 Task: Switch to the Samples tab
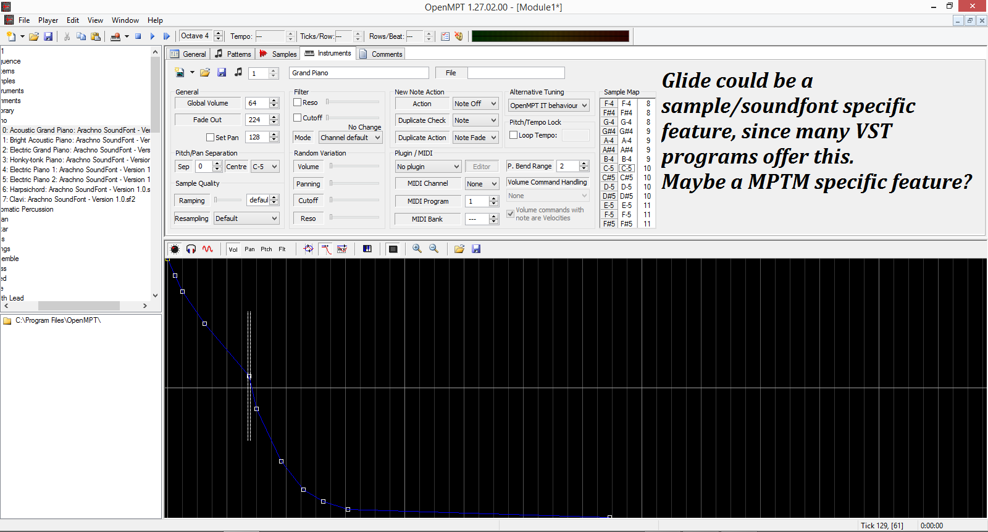coord(278,54)
